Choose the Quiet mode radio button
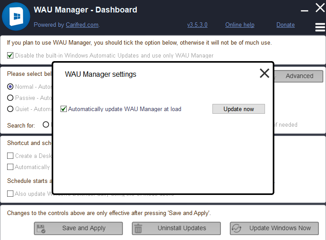Image resolution: width=326 pixels, height=240 pixels. 10,109
